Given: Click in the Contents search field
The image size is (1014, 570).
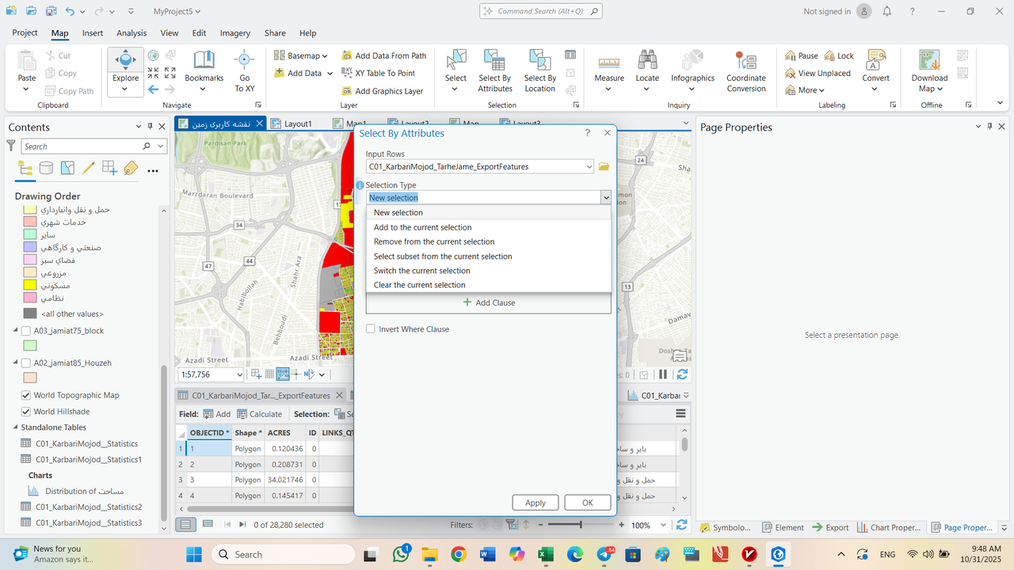Looking at the screenshot, I should (x=82, y=146).
